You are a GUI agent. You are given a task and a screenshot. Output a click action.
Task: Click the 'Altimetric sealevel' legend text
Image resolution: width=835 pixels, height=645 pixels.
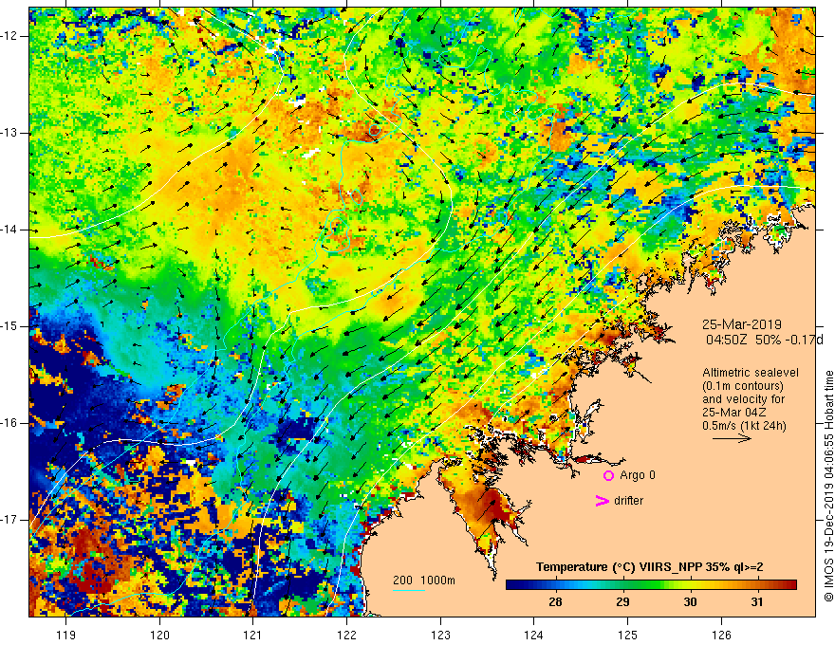[751, 373]
